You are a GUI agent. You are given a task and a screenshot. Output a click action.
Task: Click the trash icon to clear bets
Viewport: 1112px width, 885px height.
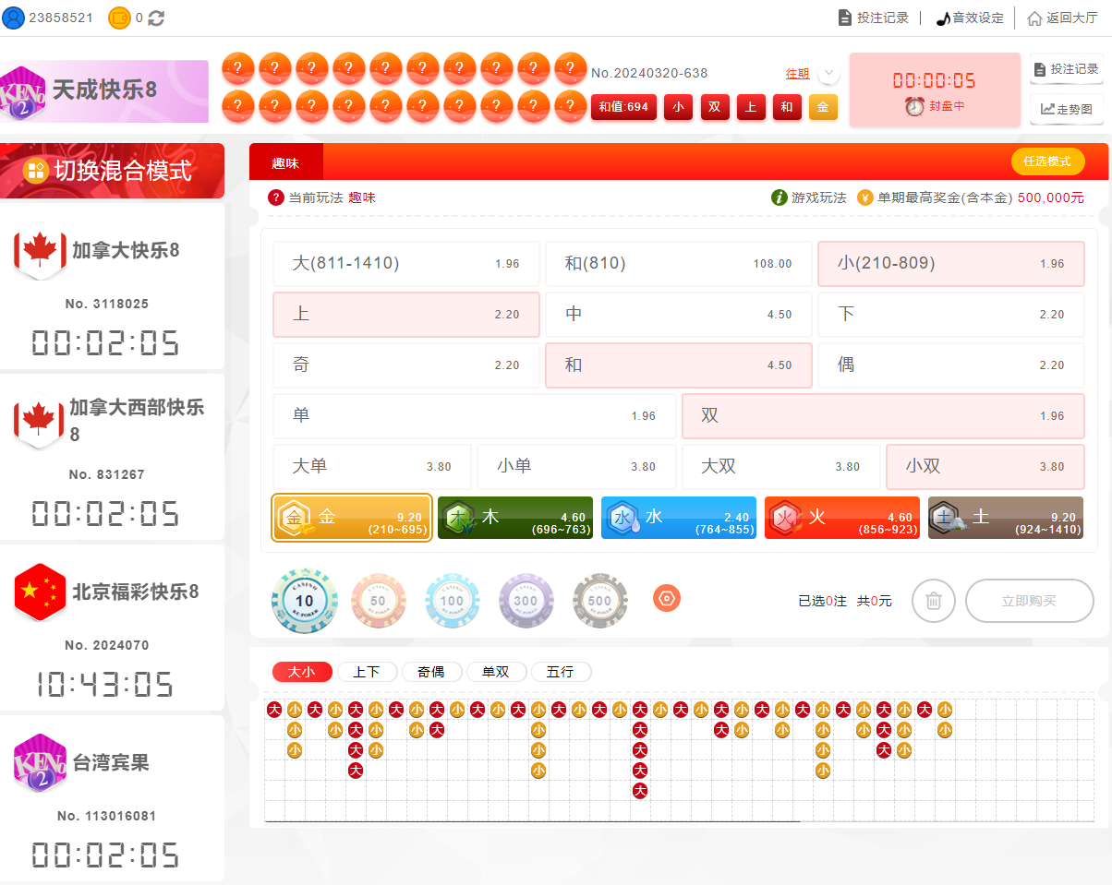933,600
